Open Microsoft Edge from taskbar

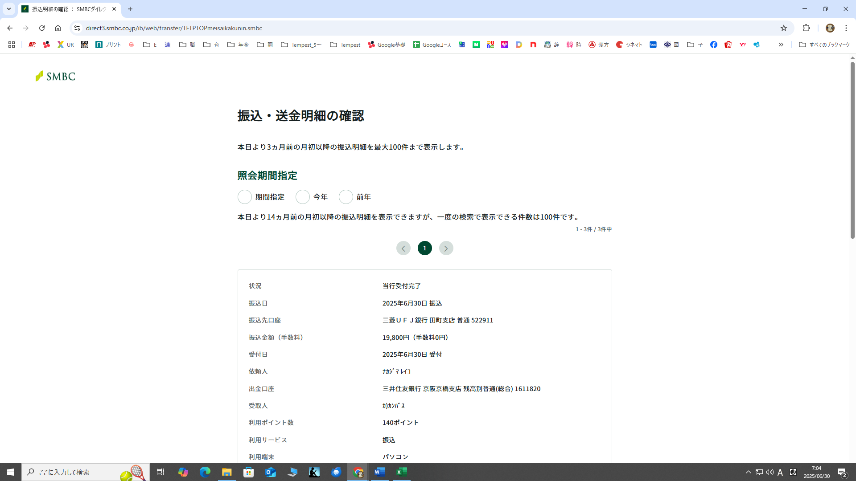(205, 472)
